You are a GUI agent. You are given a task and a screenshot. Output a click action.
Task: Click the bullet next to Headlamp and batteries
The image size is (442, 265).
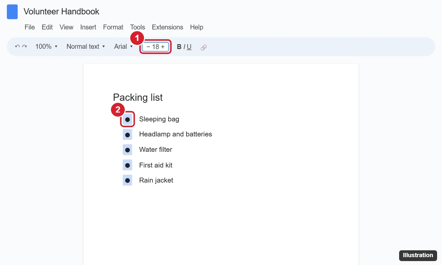[x=127, y=134]
